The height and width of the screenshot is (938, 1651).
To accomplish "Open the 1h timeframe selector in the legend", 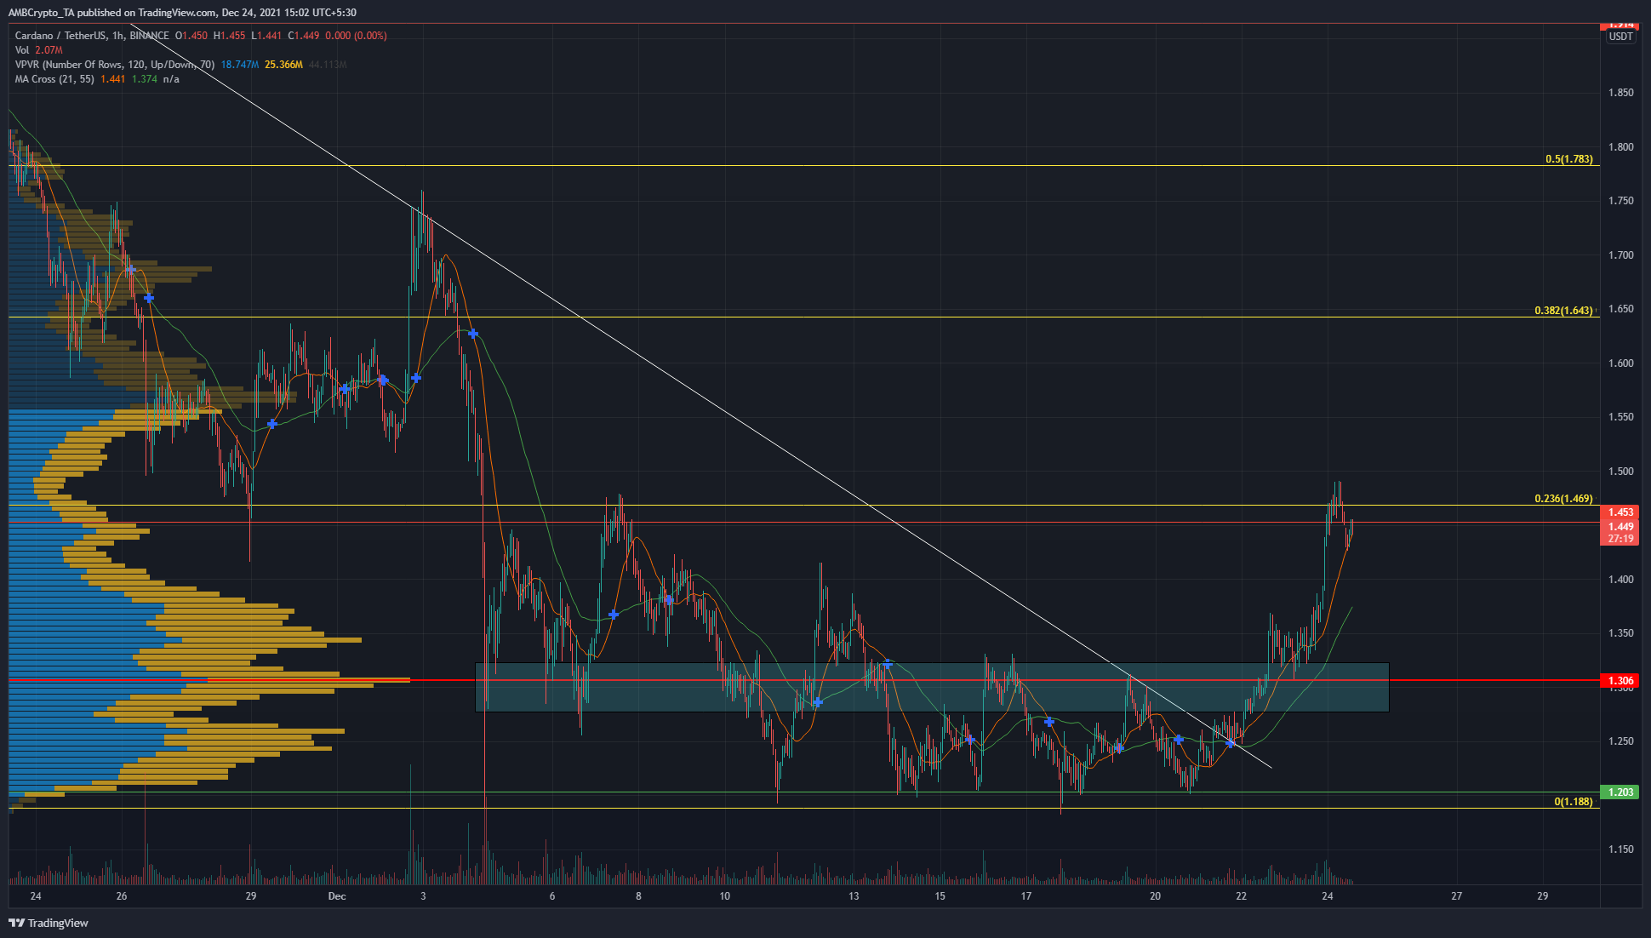I will point(117,36).
